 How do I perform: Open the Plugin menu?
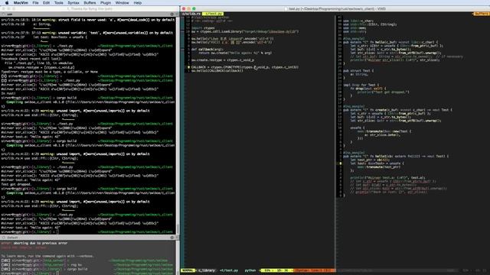click(106, 3)
